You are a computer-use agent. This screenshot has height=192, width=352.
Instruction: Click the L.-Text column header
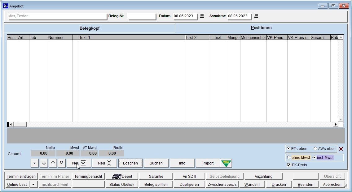click(x=218, y=37)
